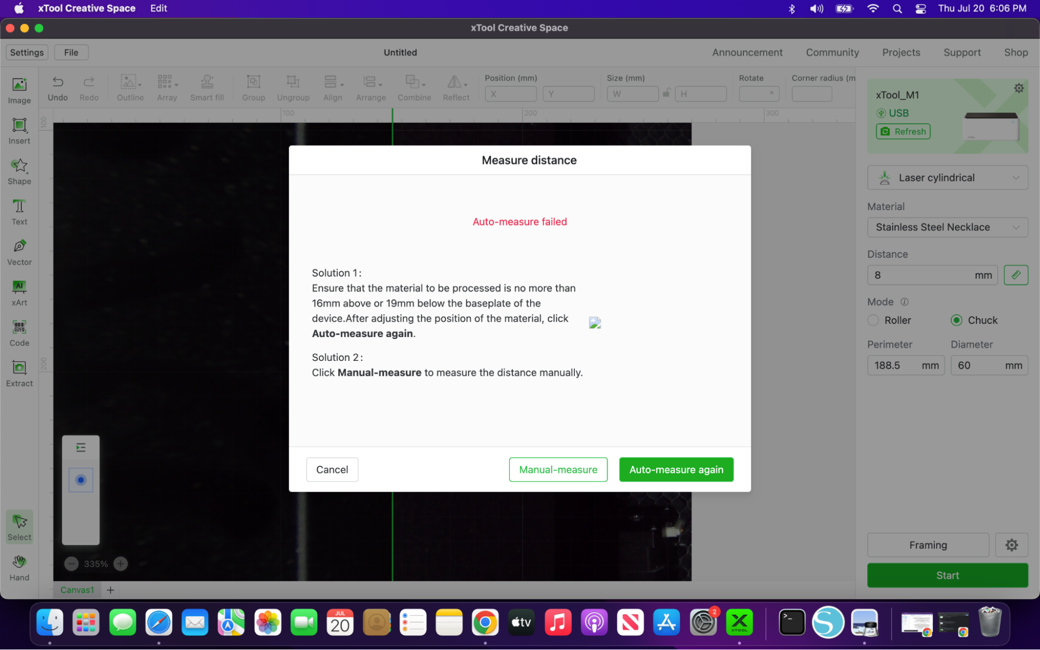Select the Image tool in sidebar

(19, 90)
